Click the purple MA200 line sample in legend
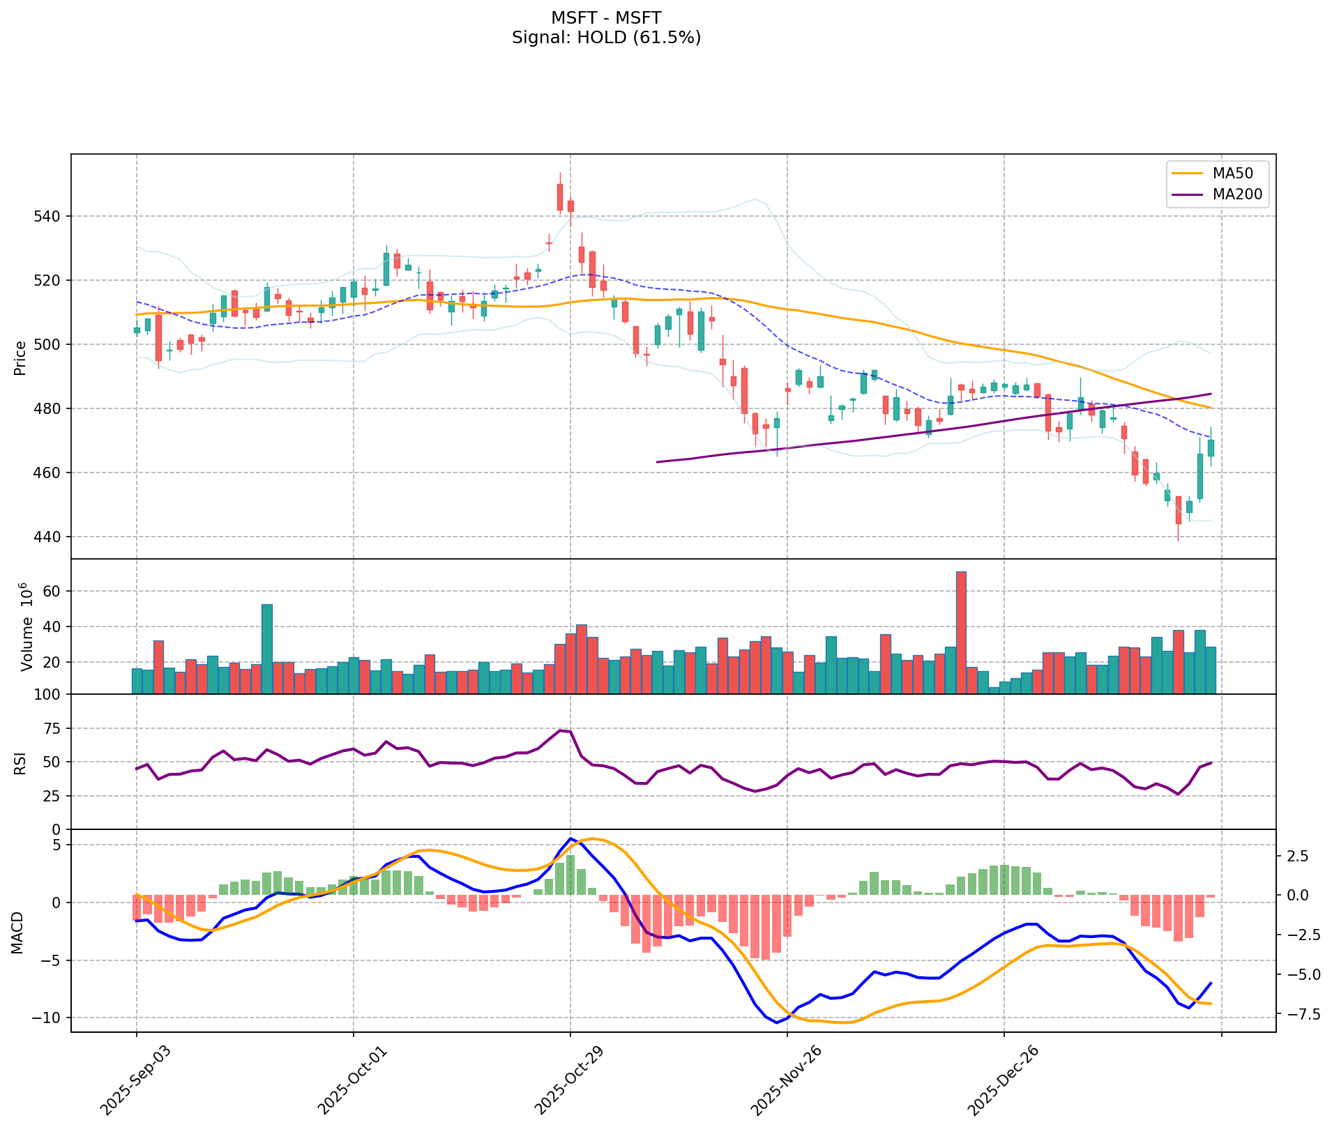The height and width of the screenshot is (1129, 1332). pos(1187,195)
